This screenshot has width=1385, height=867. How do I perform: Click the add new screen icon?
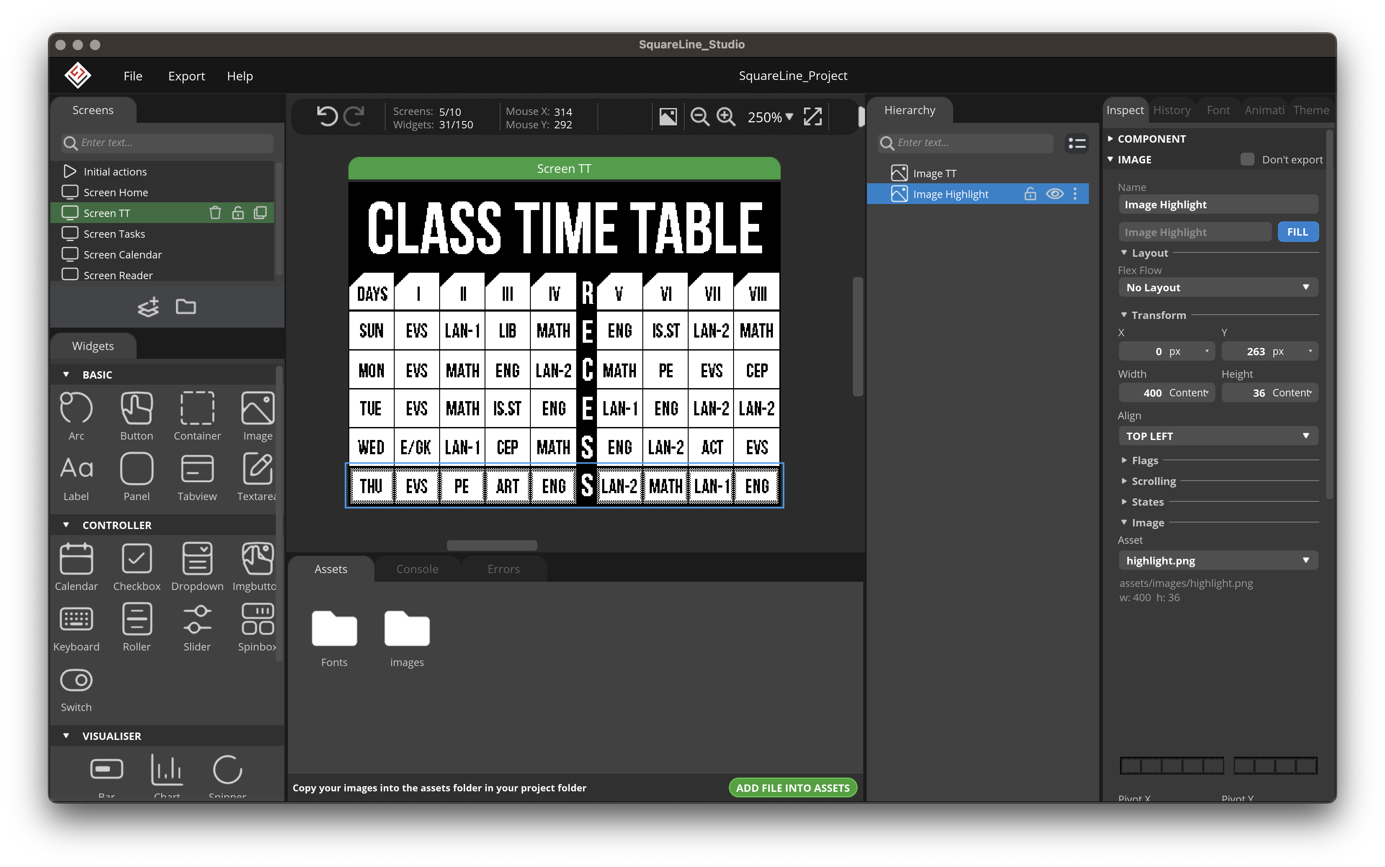149,307
